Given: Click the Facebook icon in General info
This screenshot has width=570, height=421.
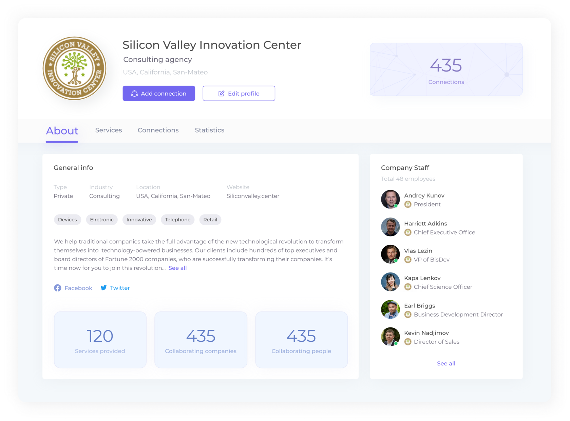Looking at the screenshot, I should click(x=58, y=288).
